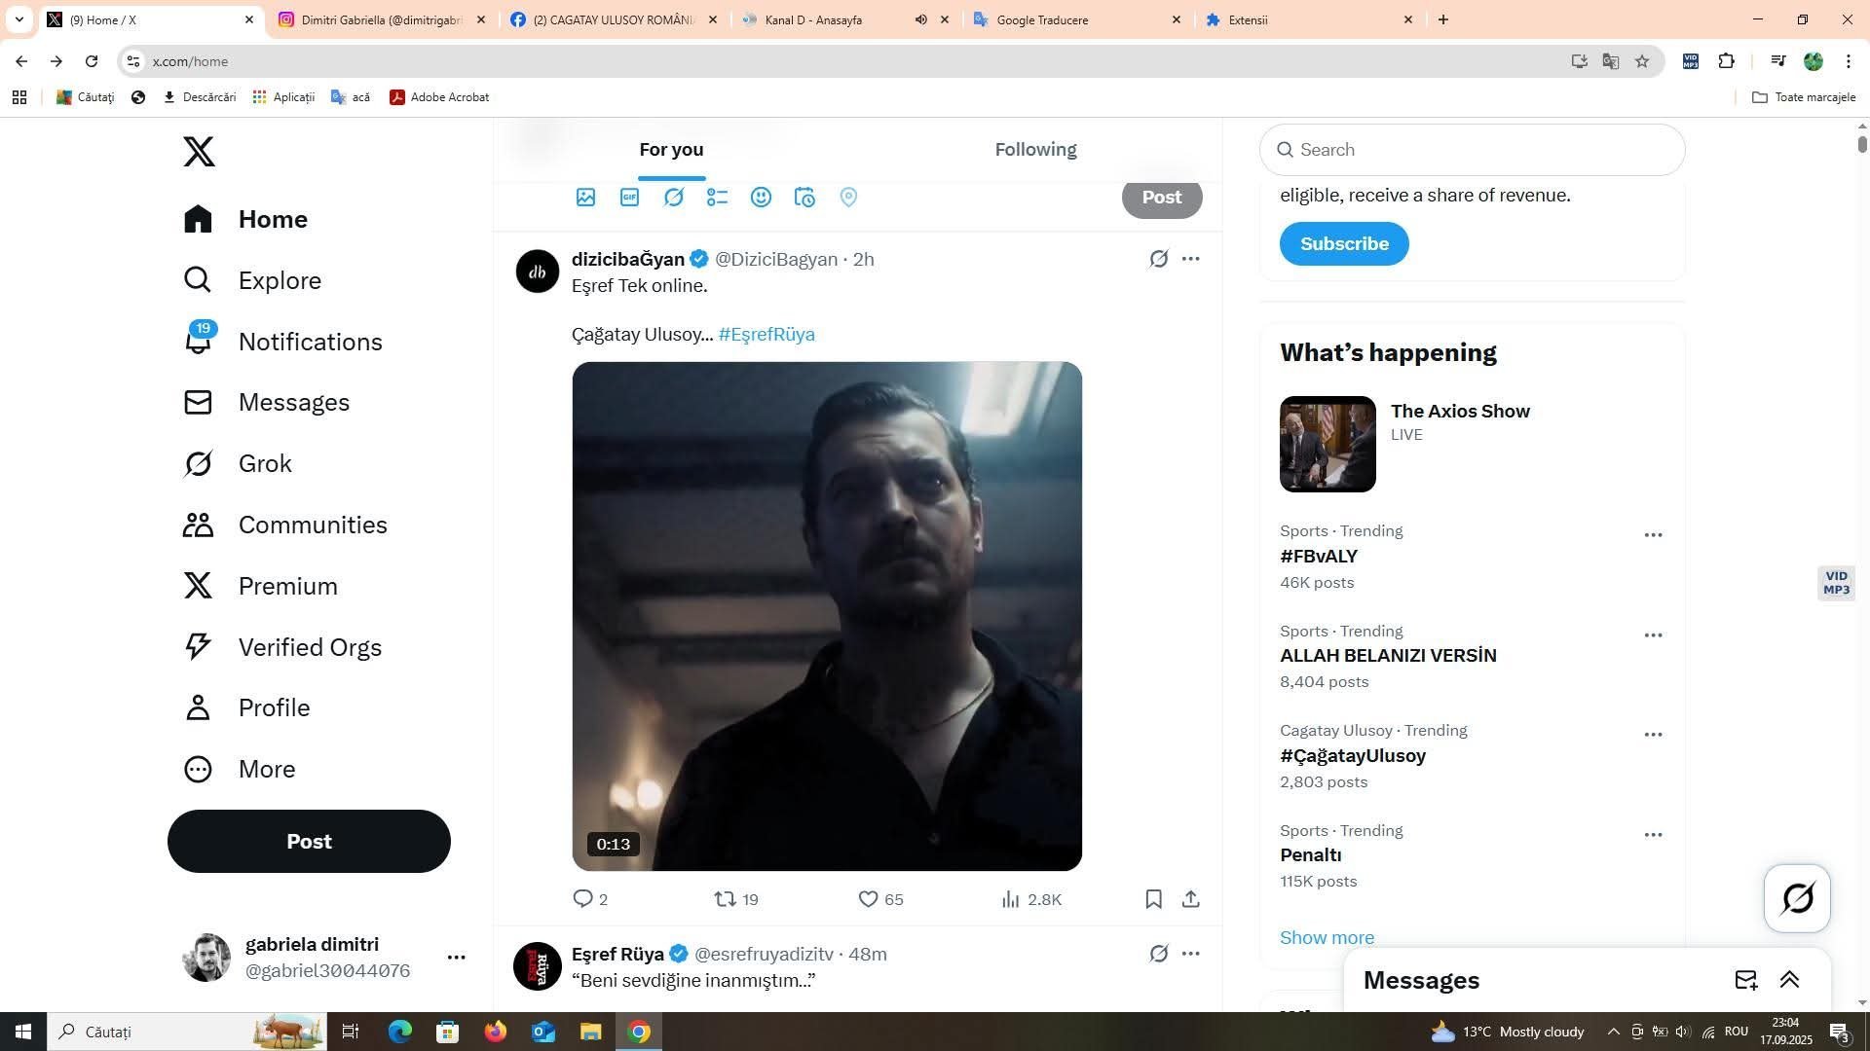Click the blue Subscribe button
Image resolution: width=1870 pixels, height=1051 pixels.
(x=1344, y=243)
